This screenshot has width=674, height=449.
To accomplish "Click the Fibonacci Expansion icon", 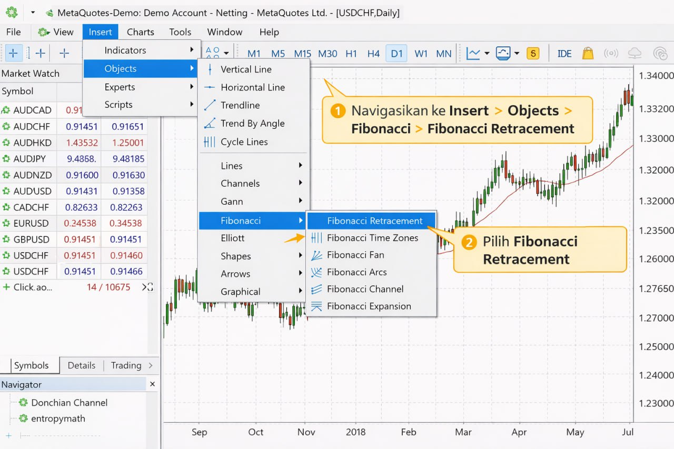I will [316, 306].
